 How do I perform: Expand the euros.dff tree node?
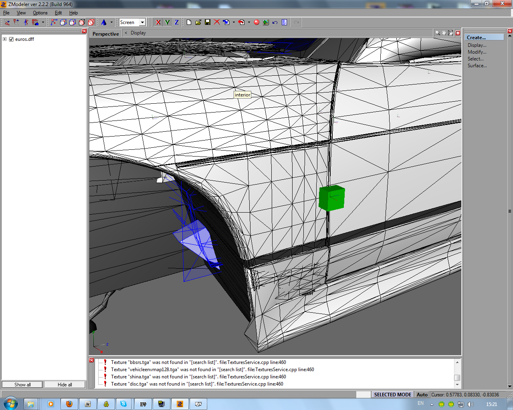pyautogui.click(x=5, y=39)
